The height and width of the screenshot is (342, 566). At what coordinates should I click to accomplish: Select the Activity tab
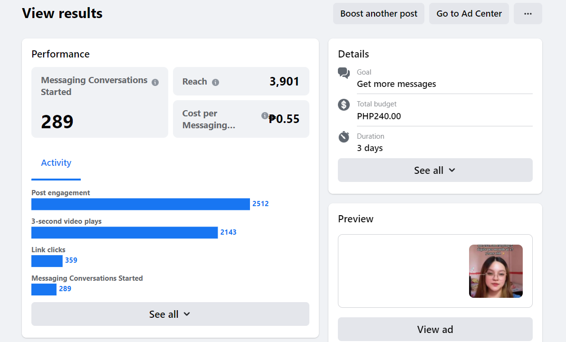pyautogui.click(x=56, y=163)
